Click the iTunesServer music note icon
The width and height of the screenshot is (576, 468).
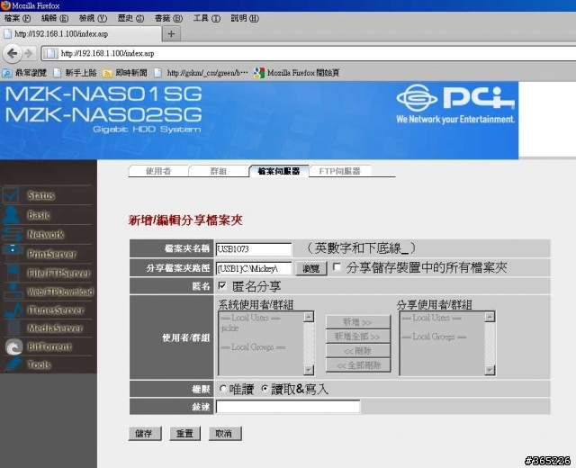14,310
